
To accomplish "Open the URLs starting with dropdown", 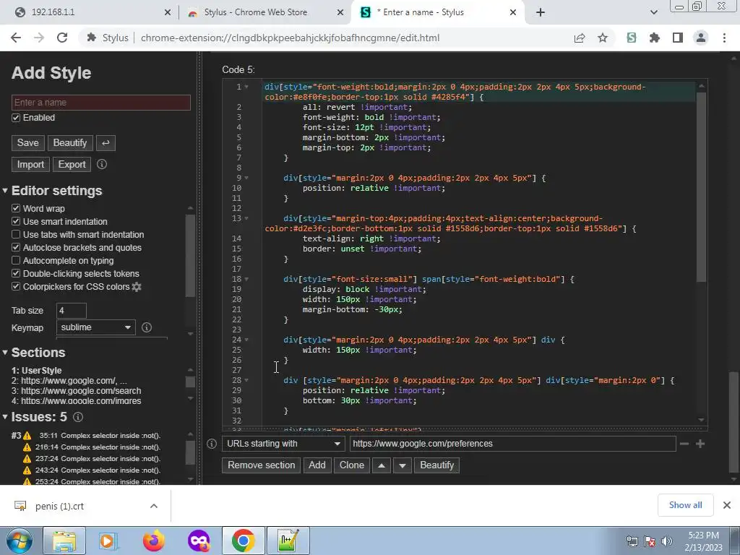I will [283, 444].
